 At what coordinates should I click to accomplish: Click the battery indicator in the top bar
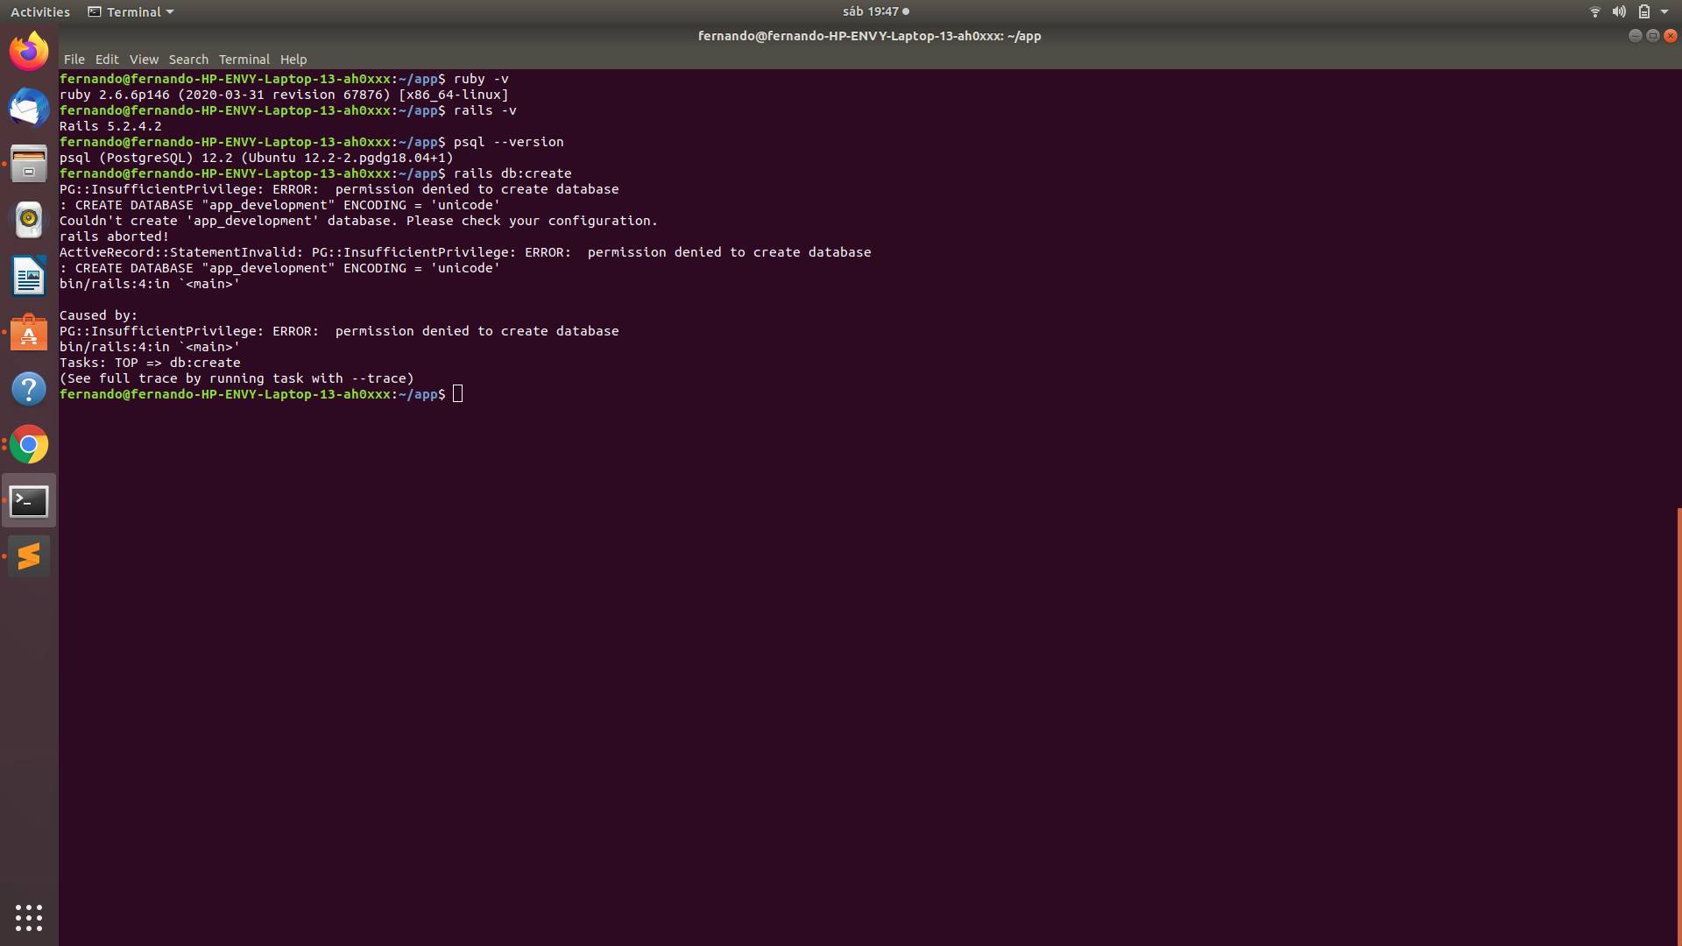[1645, 11]
